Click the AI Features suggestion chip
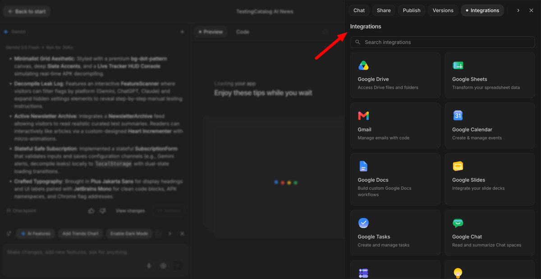The width and height of the screenshot is (541, 279). click(x=36, y=234)
